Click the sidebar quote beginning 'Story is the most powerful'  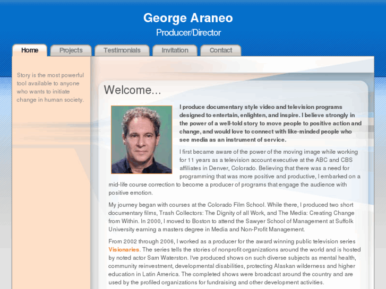pos(50,87)
